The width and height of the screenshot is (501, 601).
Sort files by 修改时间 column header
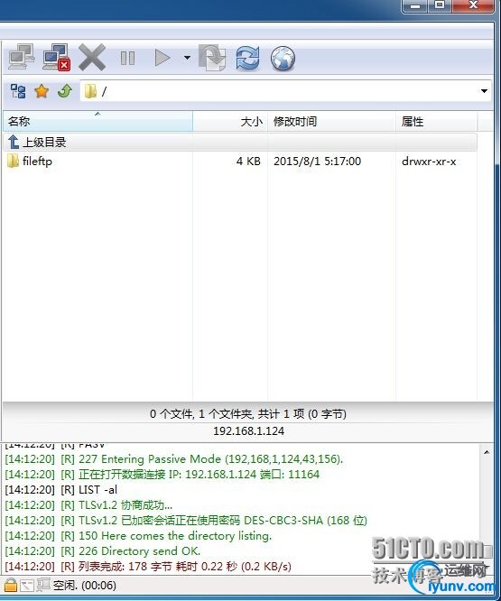[331, 122]
